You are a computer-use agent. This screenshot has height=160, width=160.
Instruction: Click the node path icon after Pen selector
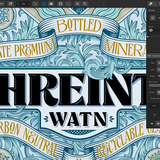tap(35, 4)
